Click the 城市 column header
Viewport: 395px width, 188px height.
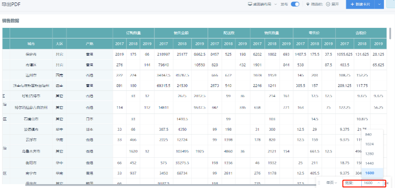31,44
